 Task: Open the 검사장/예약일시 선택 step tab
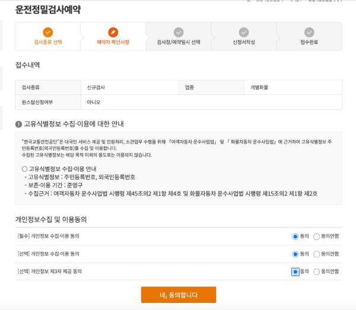(179, 36)
